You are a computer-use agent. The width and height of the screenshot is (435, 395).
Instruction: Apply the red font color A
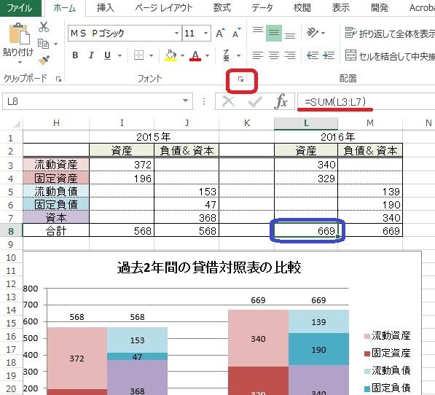pyautogui.click(x=195, y=55)
